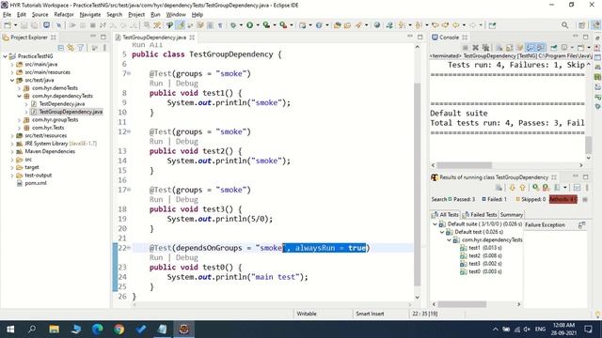Image resolution: width=602 pixels, height=338 pixels.
Task: Collapse the src/test/java folder
Action: [x=12, y=80]
